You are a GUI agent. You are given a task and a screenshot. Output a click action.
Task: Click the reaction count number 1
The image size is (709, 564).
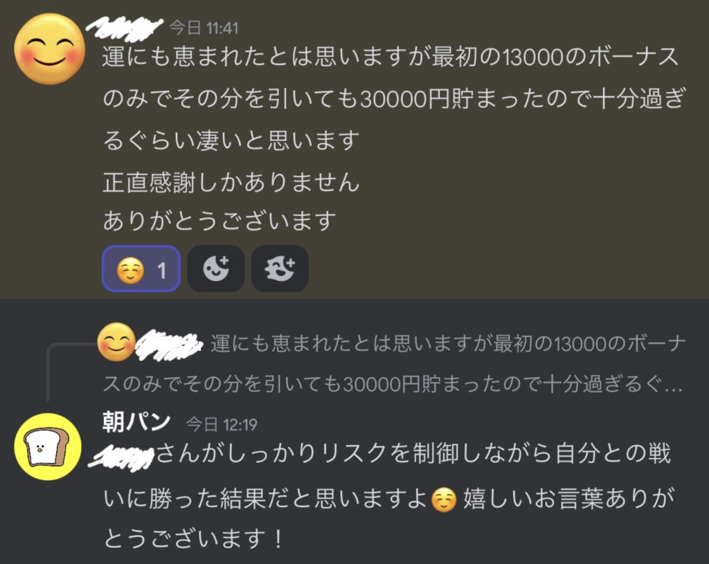click(161, 271)
